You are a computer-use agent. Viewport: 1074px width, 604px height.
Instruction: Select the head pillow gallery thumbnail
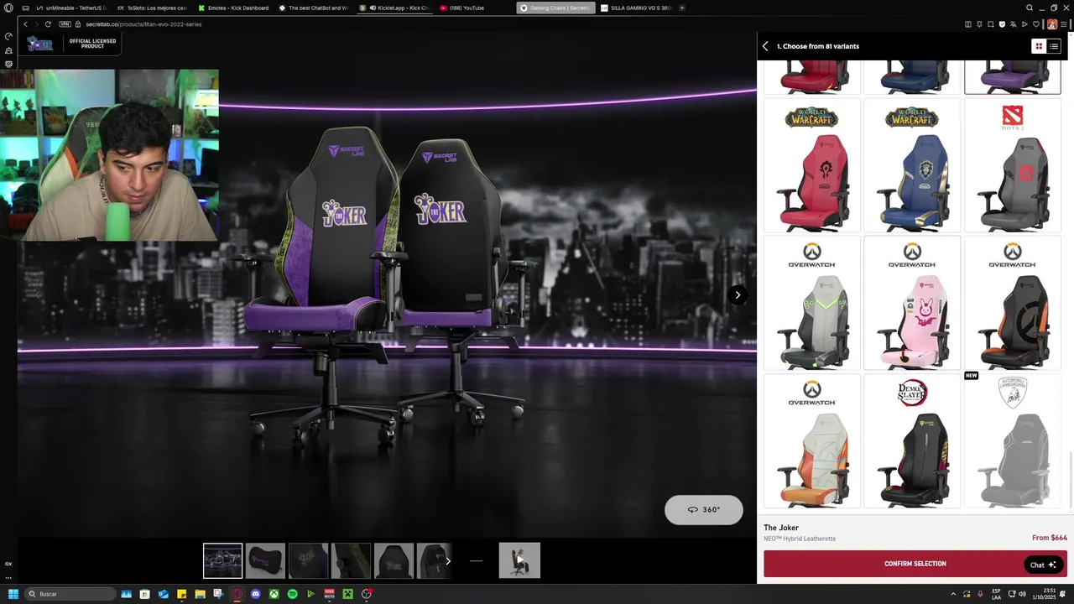tap(265, 561)
